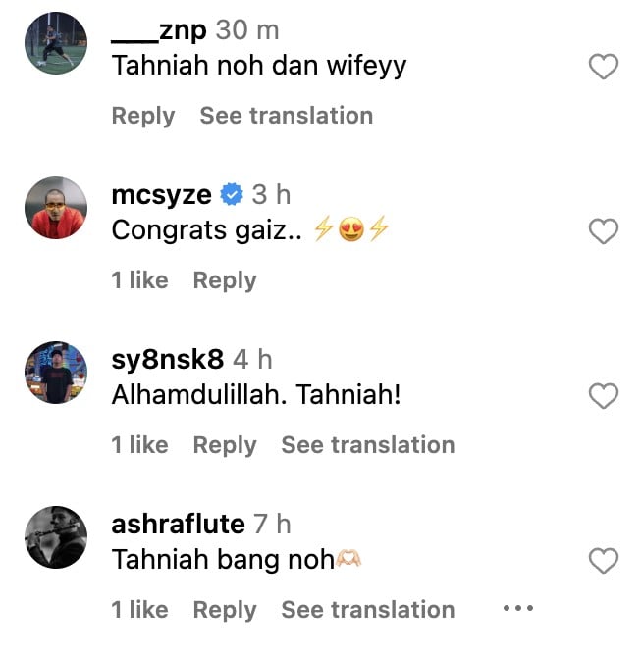Image resolution: width=642 pixels, height=653 pixels.
Task: See translation of Tahniah noh dan wifeyy
Action: 287,116
